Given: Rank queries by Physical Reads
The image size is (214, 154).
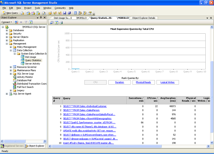Looking at the screenshot, I should [x=144, y=82].
